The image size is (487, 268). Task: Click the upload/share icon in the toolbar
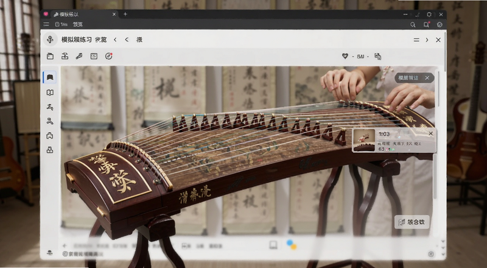(x=65, y=56)
